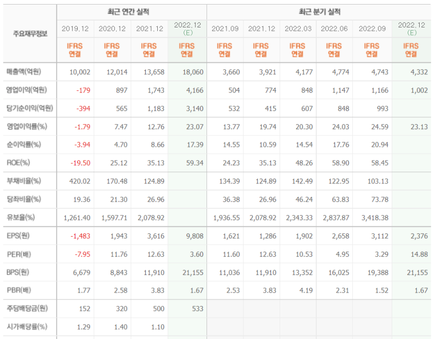The image size is (442, 339).
Task: Click BPS value 6,679
Action: click(81, 273)
